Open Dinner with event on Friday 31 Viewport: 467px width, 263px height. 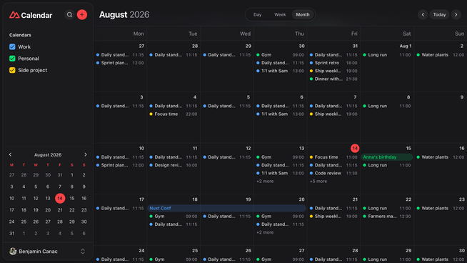click(333, 79)
